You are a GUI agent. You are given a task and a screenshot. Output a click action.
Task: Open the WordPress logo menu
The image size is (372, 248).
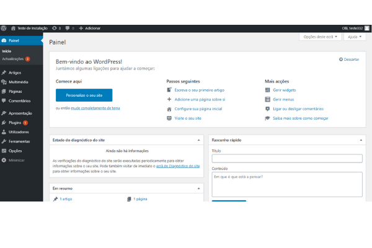[x=4, y=29]
